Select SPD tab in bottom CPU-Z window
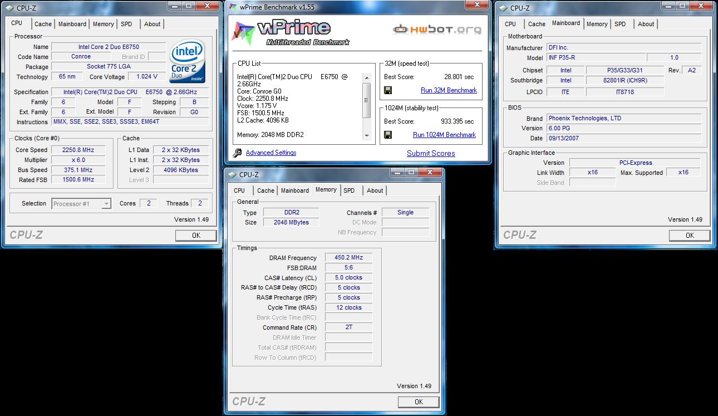 (349, 190)
